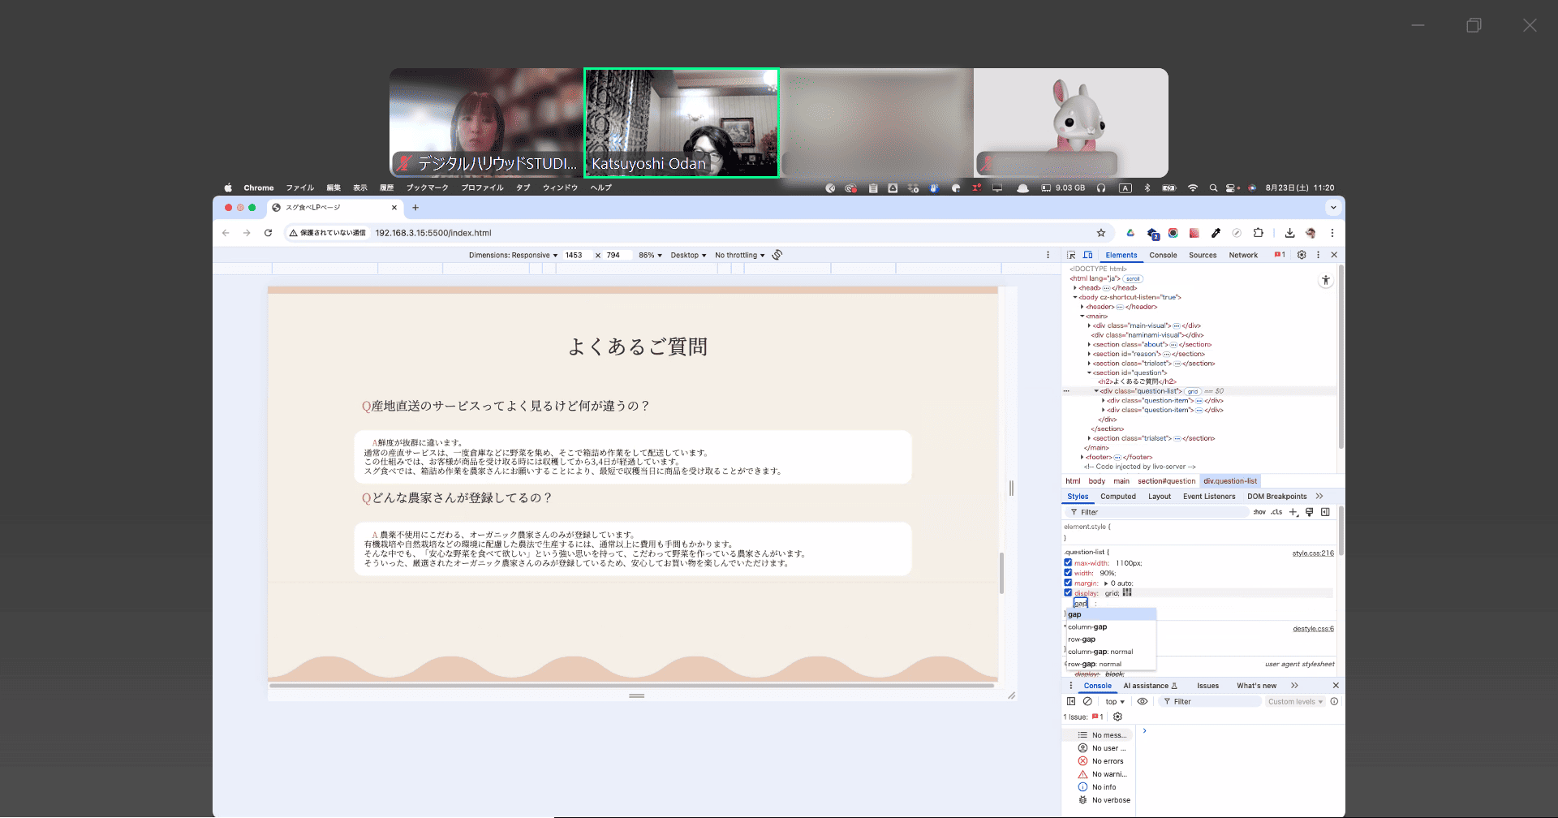Open the Event Listeners tab
The height and width of the screenshot is (818, 1558).
(x=1209, y=497)
